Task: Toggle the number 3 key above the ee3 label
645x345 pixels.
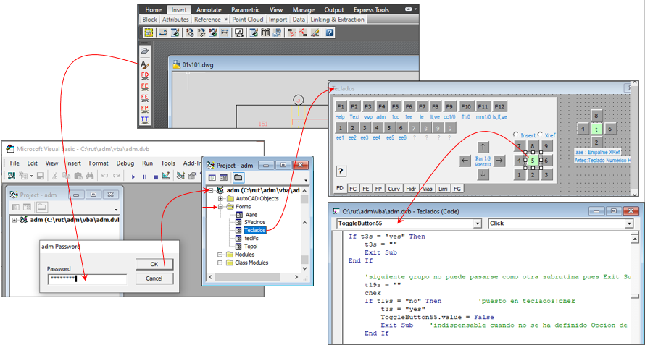Action: [365, 128]
